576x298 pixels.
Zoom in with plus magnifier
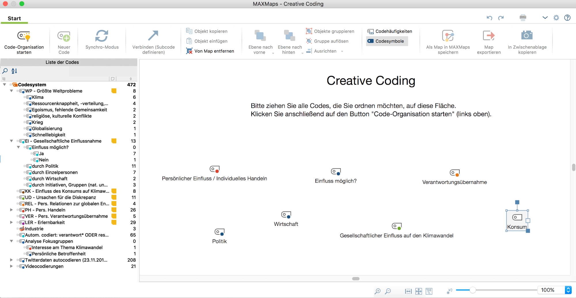(x=378, y=291)
